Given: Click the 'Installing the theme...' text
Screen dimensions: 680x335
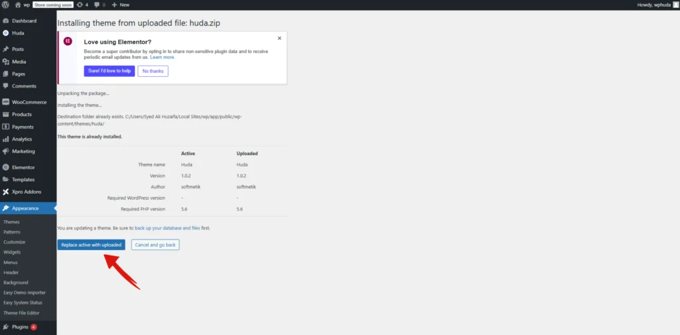Looking at the screenshot, I should tap(80, 105).
